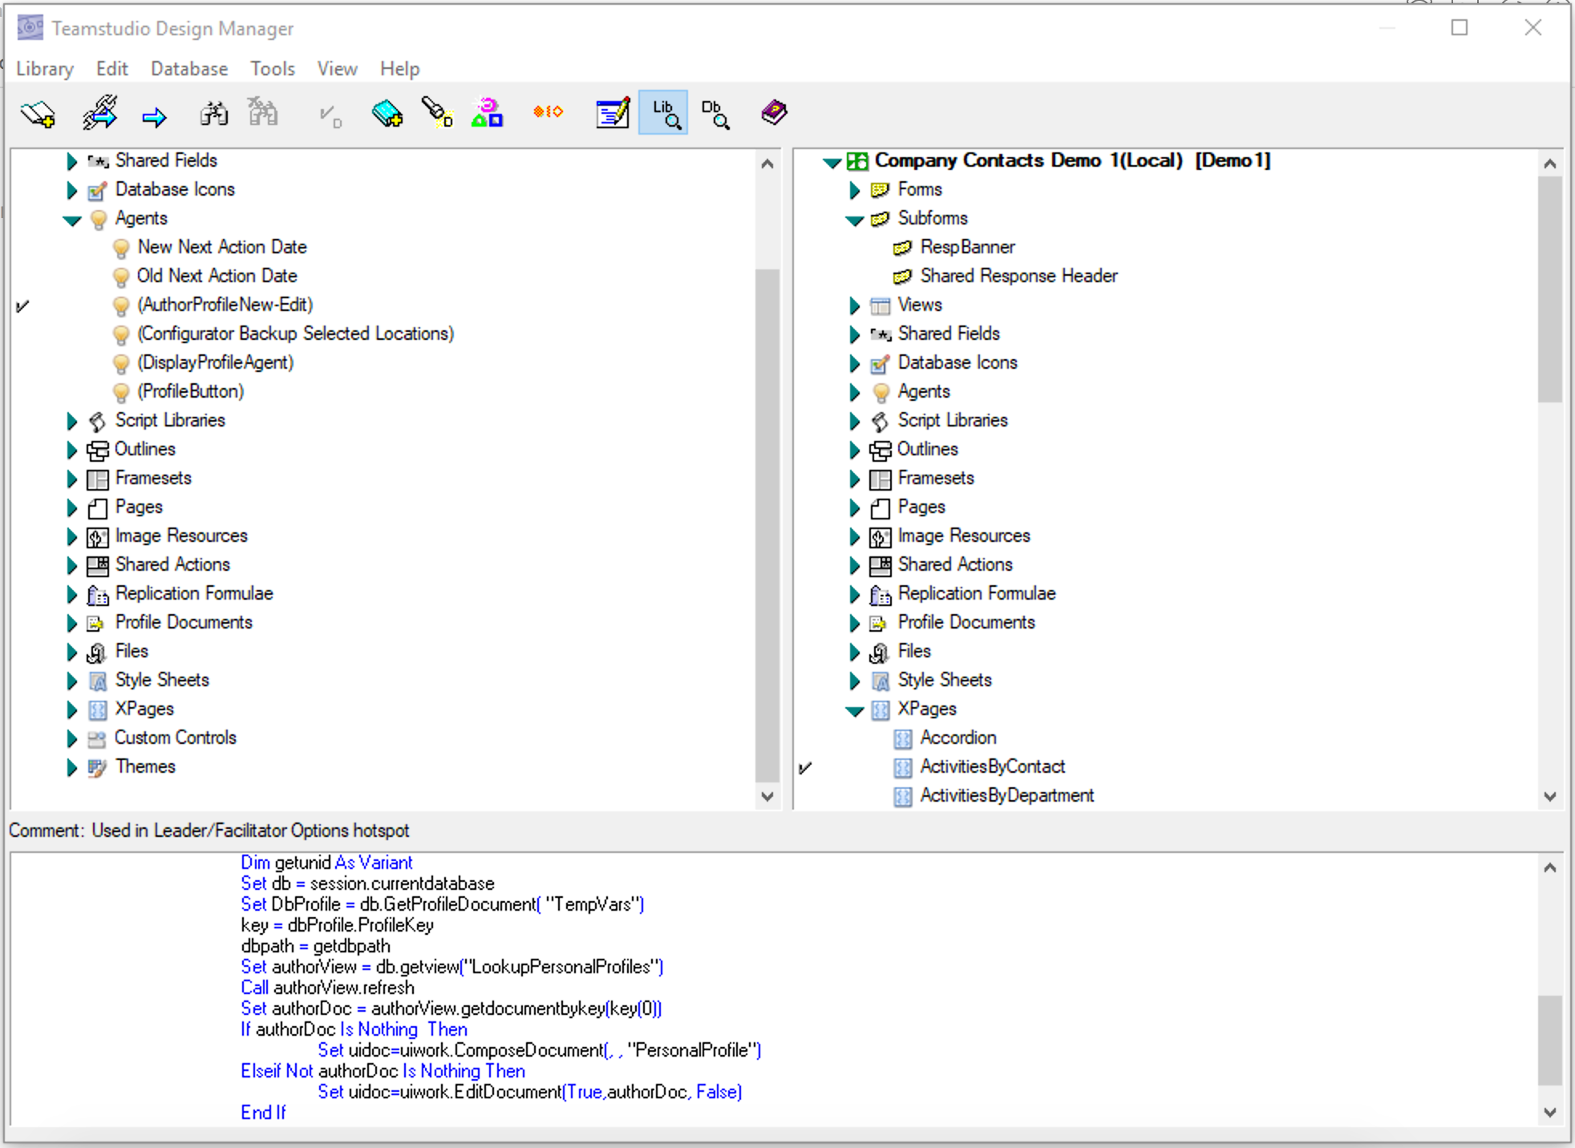Click the code pane scroll down arrow
The width and height of the screenshot is (1575, 1148).
[x=1549, y=1112]
